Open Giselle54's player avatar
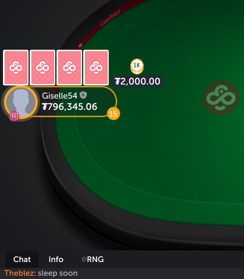This screenshot has height=279, width=244. pyautogui.click(x=21, y=102)
